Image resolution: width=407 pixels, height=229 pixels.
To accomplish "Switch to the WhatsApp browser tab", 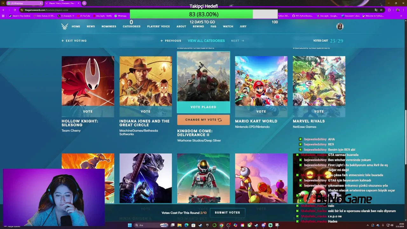I will (x=25, y=3).
